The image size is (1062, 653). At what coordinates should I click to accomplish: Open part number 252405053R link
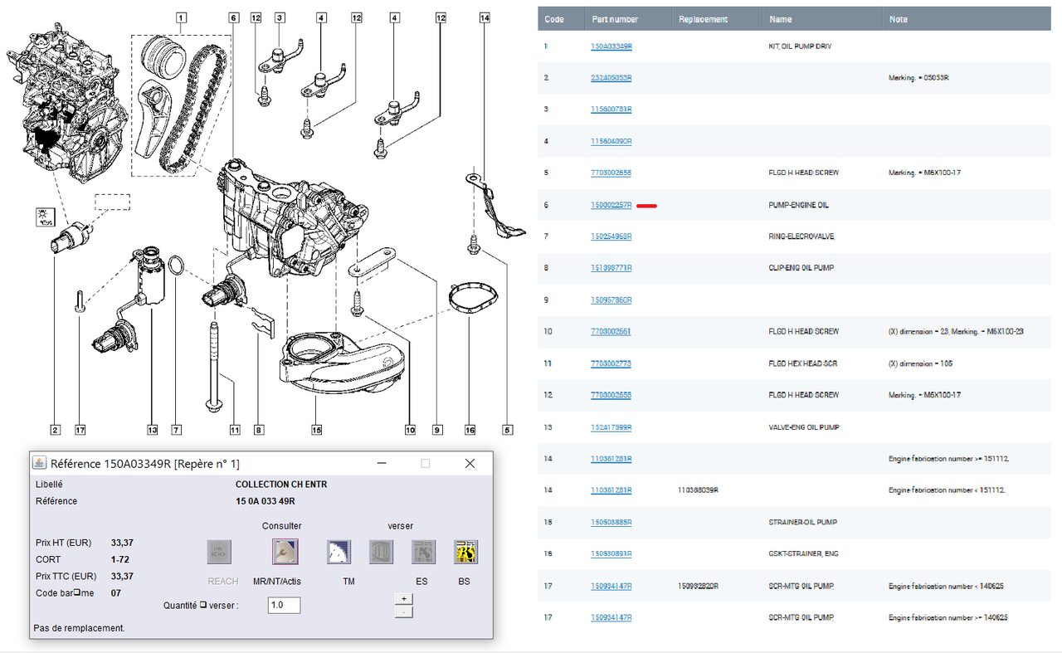[611, 78]
